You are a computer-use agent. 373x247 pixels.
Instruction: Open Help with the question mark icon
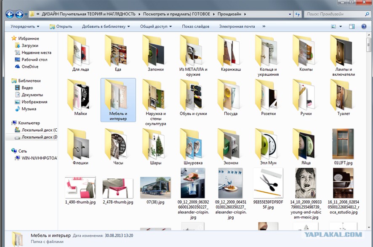coord(364,27)
